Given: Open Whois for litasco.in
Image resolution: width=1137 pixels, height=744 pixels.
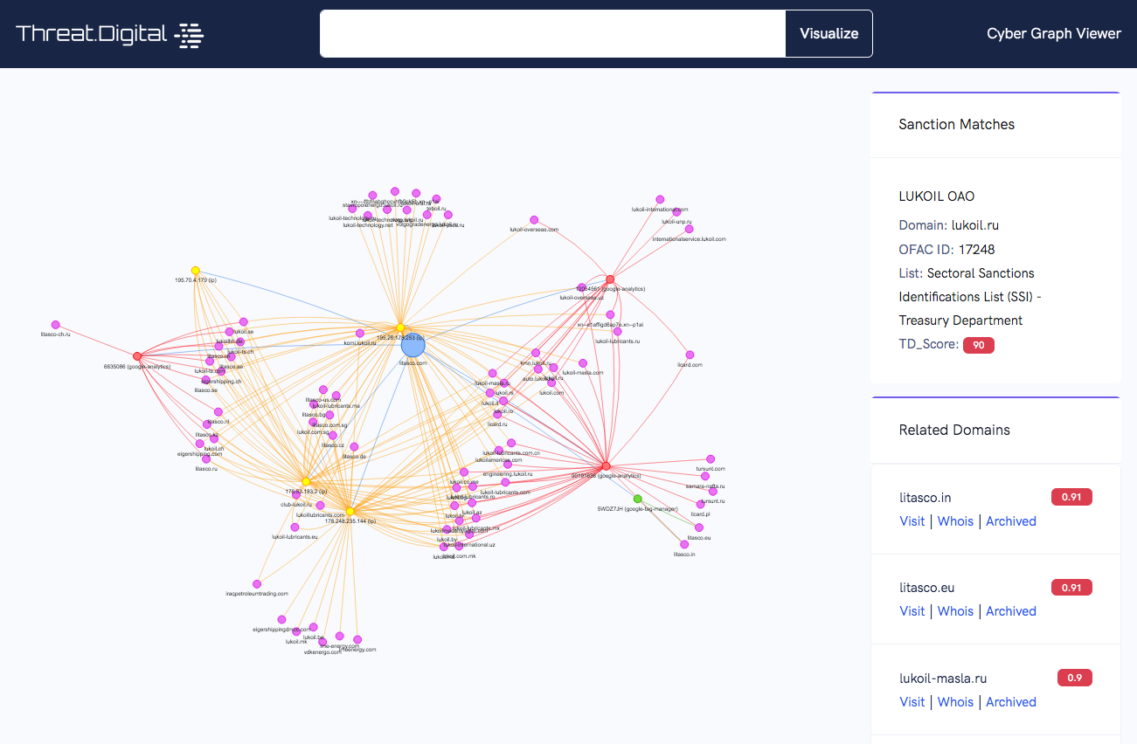Looking at the screenshot, I should tap(955, 521).
